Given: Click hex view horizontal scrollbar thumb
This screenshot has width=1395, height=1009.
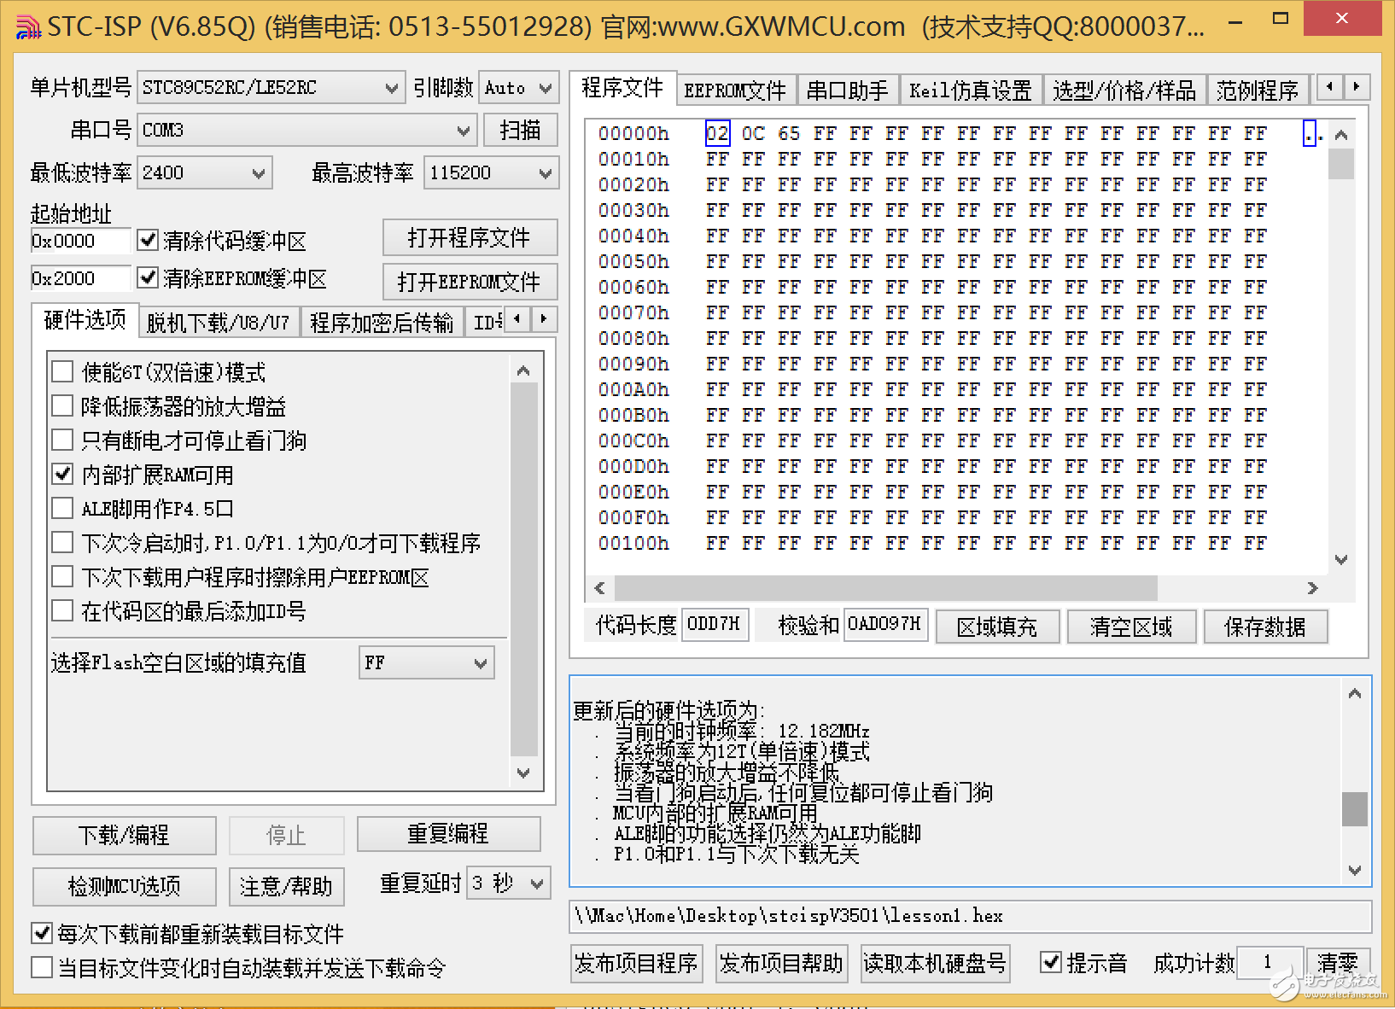Looking at the screenshot, I should point(886,588).
